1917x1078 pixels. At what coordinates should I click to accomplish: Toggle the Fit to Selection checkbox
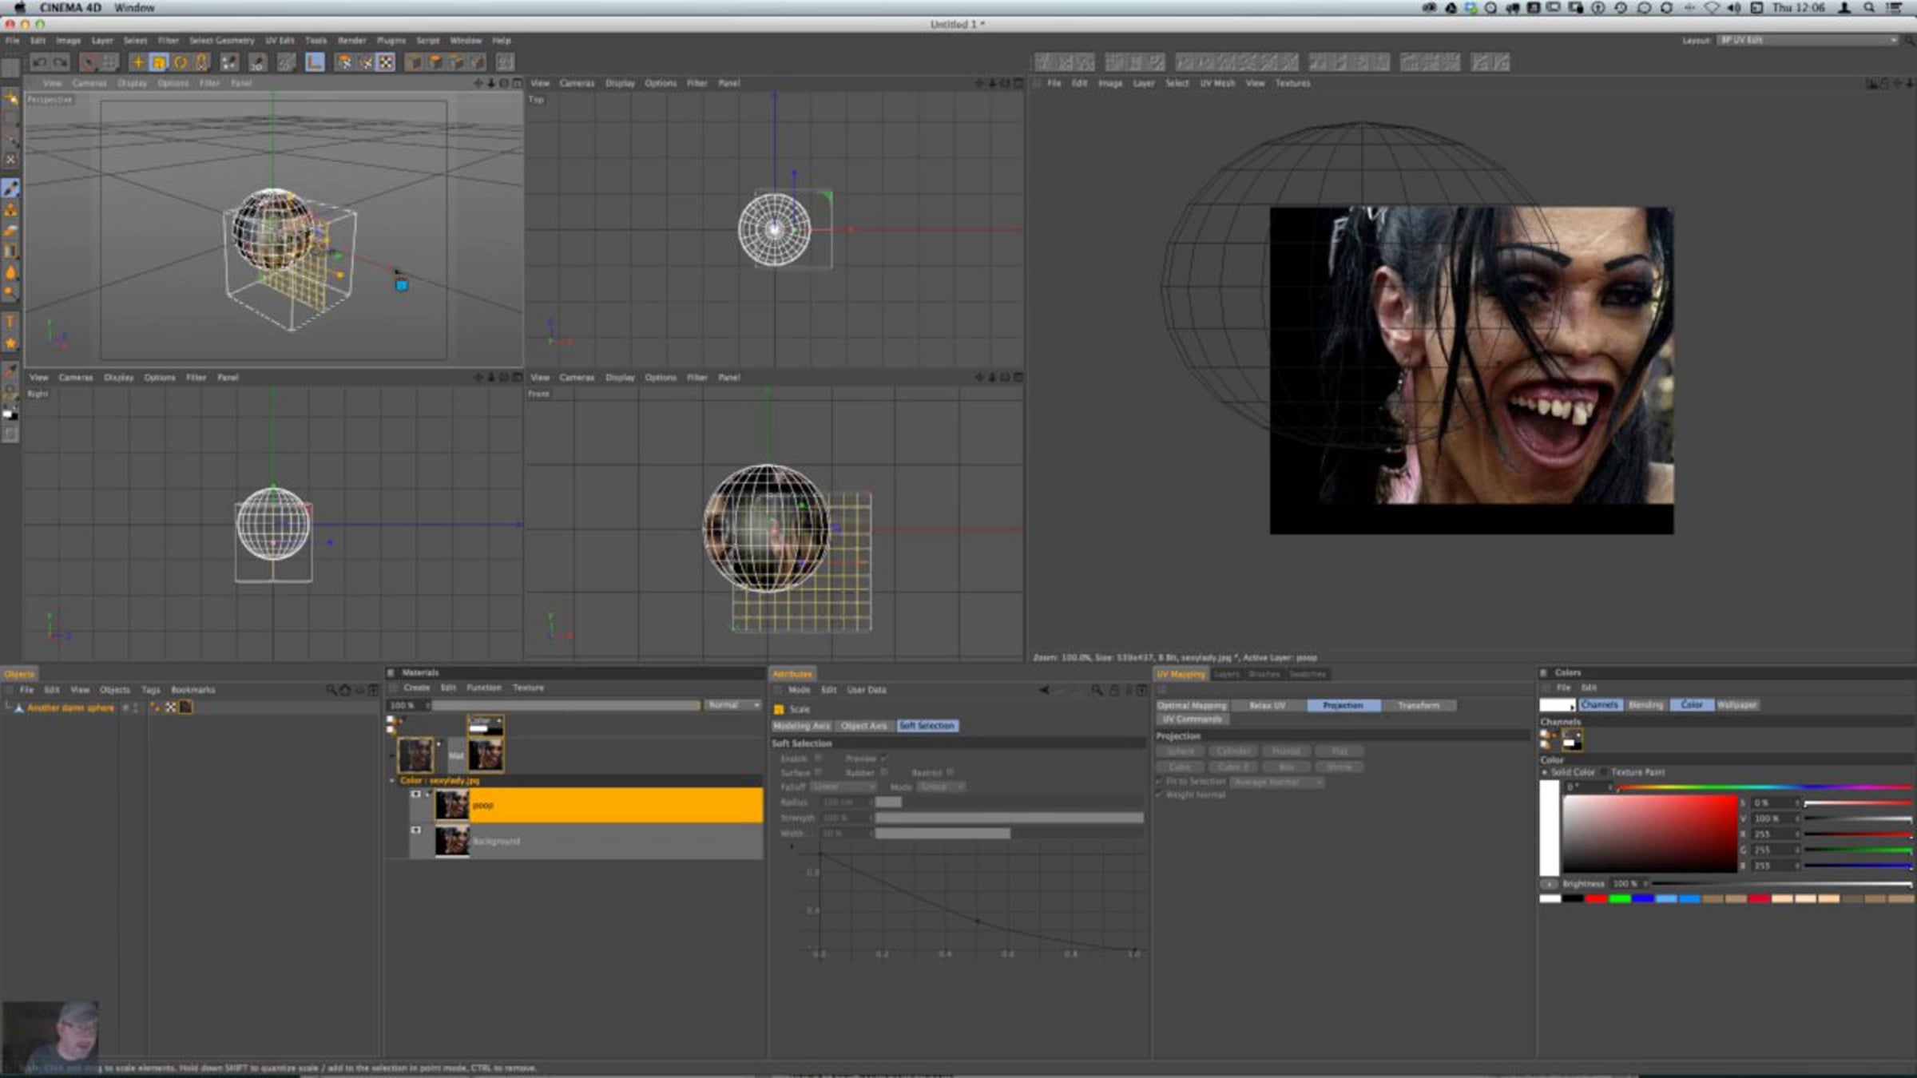[1160, 782]
